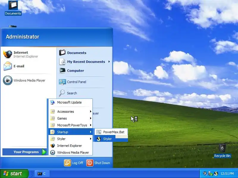Expand the Styler folder submenu arrow

(91, 139)
